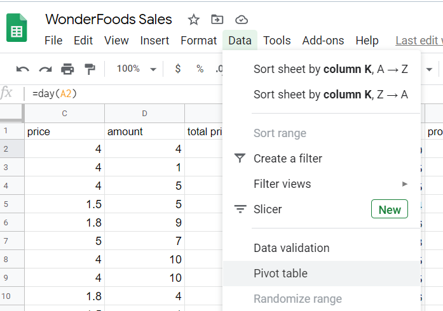This screenshot has height=311, width=443.
Task: Activate the paint format tool
Action: pos(90,69)
